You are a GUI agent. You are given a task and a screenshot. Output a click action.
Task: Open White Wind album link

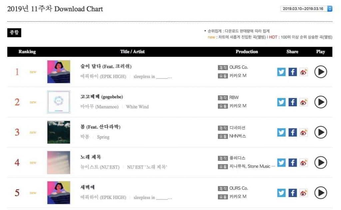coord(137,107)
